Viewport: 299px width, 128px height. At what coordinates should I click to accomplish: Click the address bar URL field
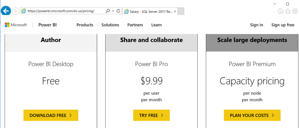[x=64, y=11]
